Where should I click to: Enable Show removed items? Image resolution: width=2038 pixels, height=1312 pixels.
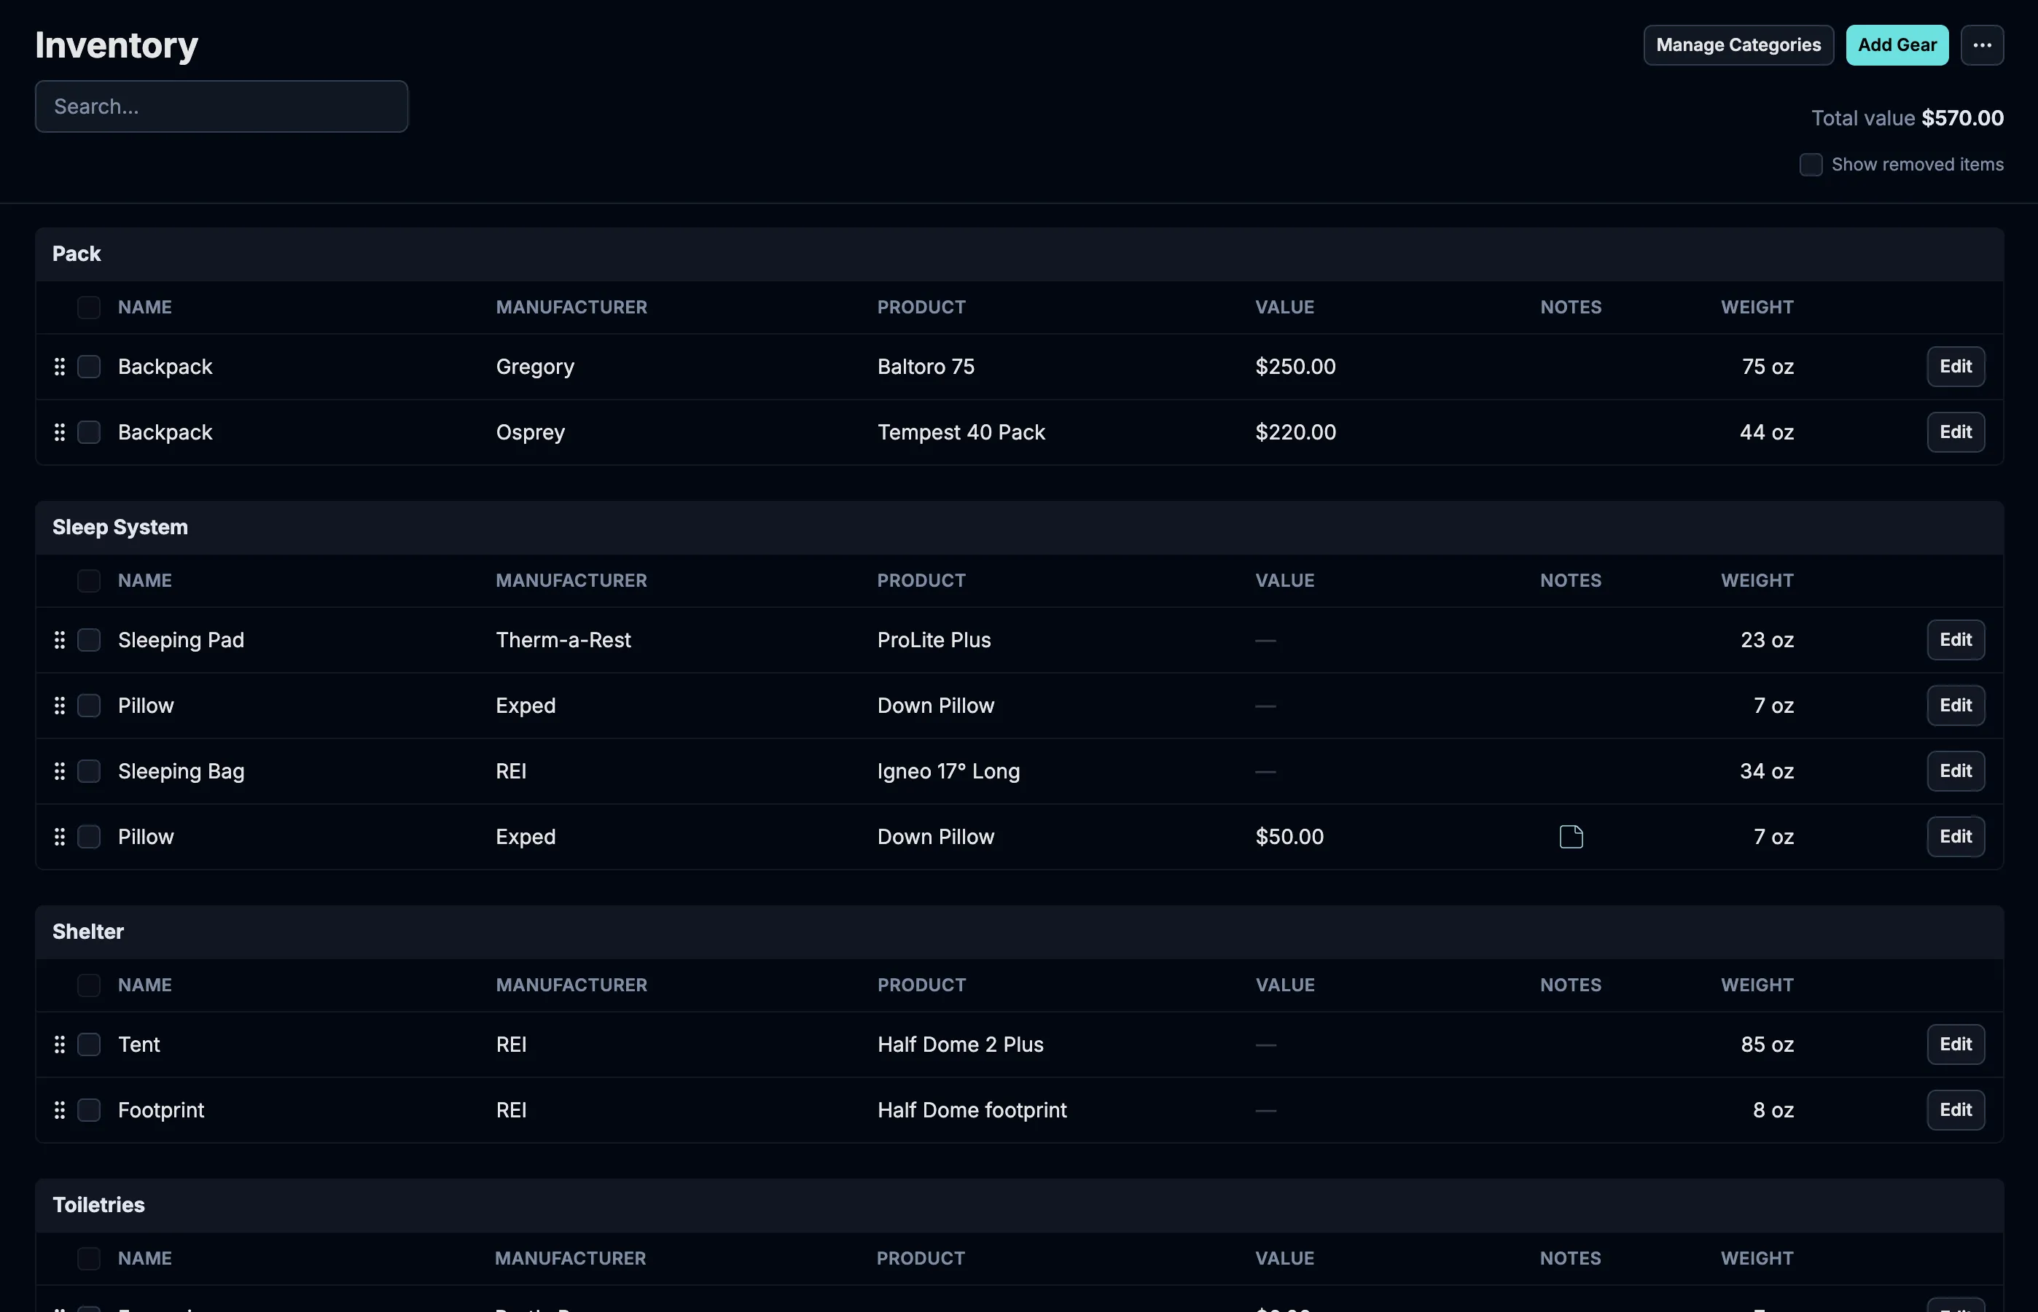[x=1811, y=163]
